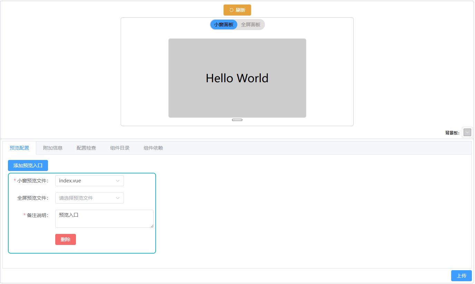475x284 pixels.
Task: Expand the 小窗预览文件 dropdown showing index.vue
Action: tap(86, 181)
